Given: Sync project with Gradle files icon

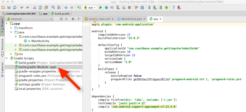Looking at the screenshot, I should [149, 7].
